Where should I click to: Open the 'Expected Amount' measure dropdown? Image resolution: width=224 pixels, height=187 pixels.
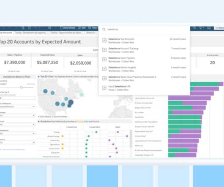(17, 107)
